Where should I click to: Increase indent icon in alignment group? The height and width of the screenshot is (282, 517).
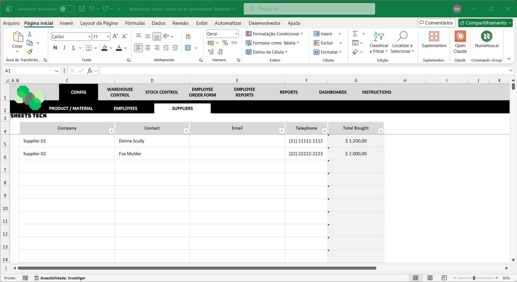(175, 48)
